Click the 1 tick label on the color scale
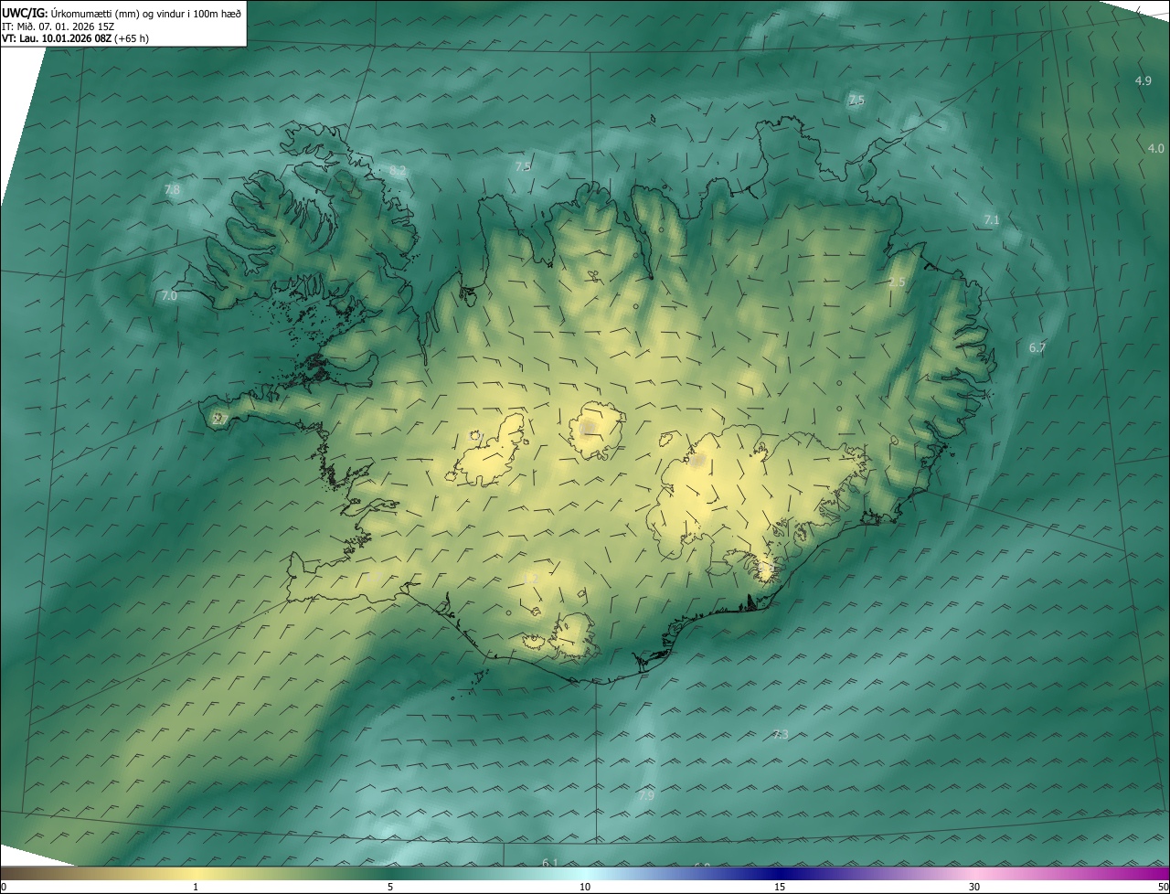1170x894 pixels. click(x=196, y=887)
